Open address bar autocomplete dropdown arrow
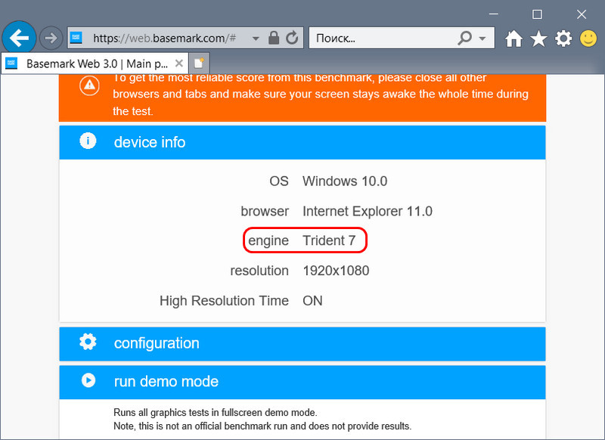 click(256, 38)
